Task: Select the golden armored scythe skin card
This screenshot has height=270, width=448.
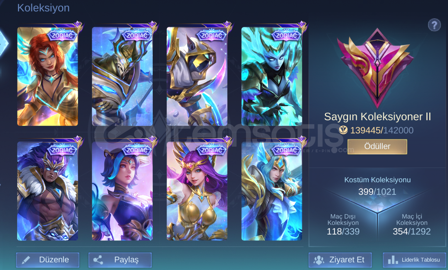Action: pyautogui.click(x=122, y=76)
